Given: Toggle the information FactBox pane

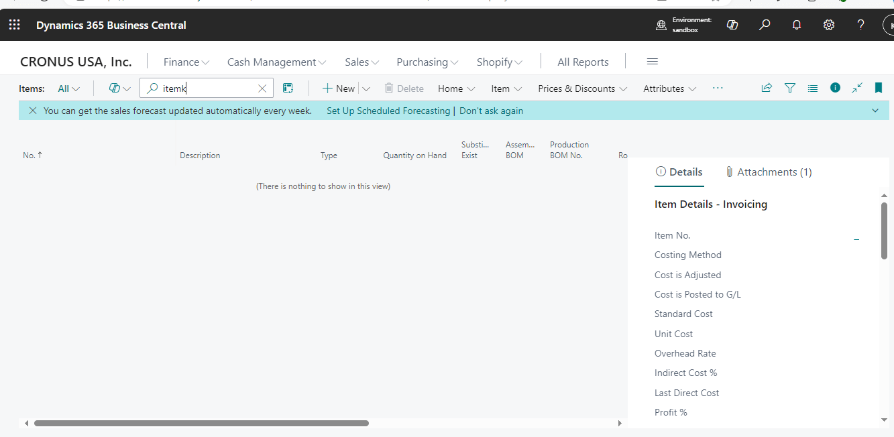Looking at the screenshot, I should tap(834, 88).
